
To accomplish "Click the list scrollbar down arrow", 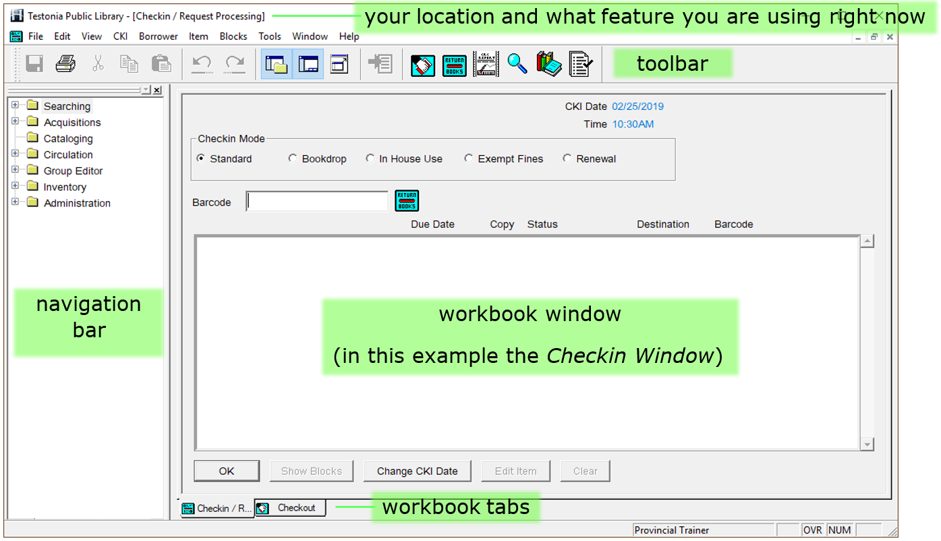I will point(867,444).
